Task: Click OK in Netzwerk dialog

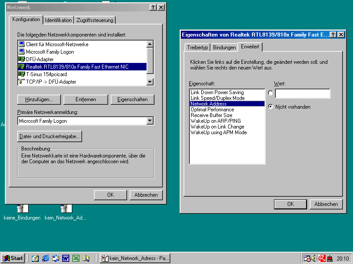Action: pyautogui.click(x=111, y=195)
